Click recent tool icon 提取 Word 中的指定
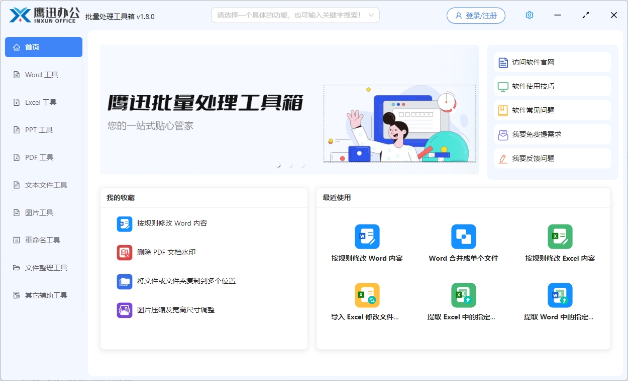Image resolution: width=628 pixels, height=381 pixels. coord(560,295)
